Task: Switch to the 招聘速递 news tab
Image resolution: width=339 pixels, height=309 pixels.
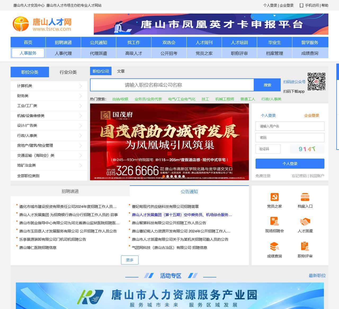Action: pos(70,191)
